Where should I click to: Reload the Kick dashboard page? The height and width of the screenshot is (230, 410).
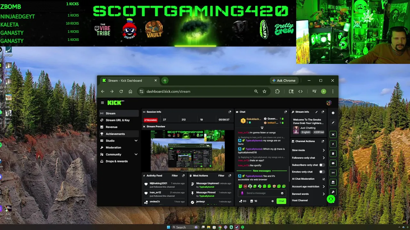point(121,91)
